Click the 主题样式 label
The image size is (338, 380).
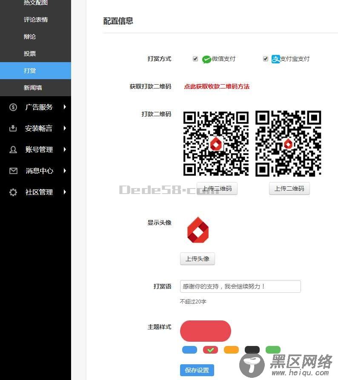coord(159,327)
